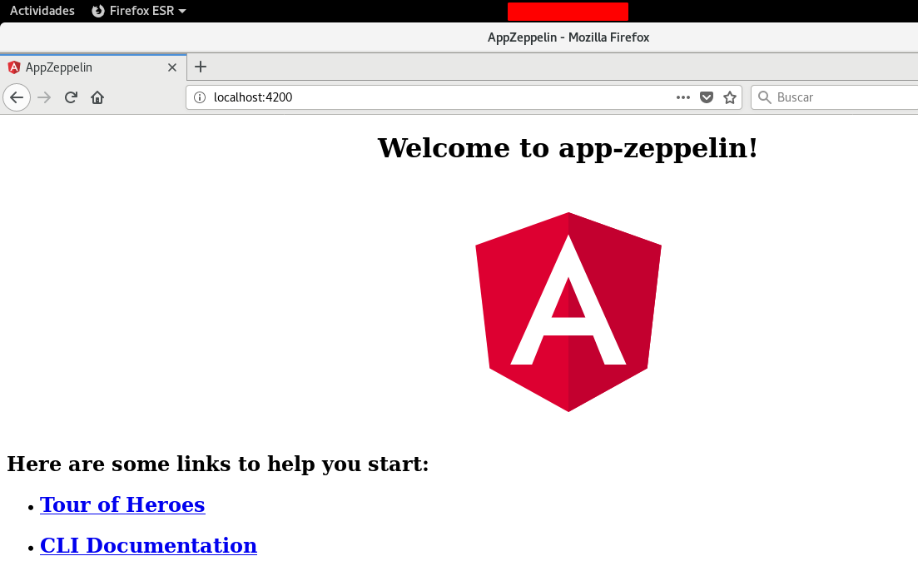Go back using the back arrow button

pyautogui.click(x=17, y=97)
